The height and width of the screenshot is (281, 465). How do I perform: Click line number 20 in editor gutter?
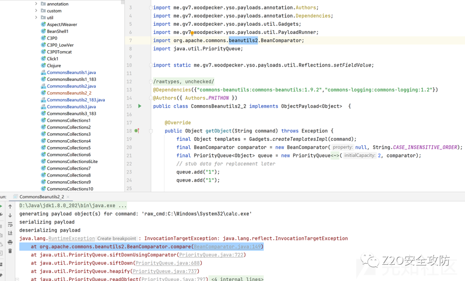pos(129,147)
